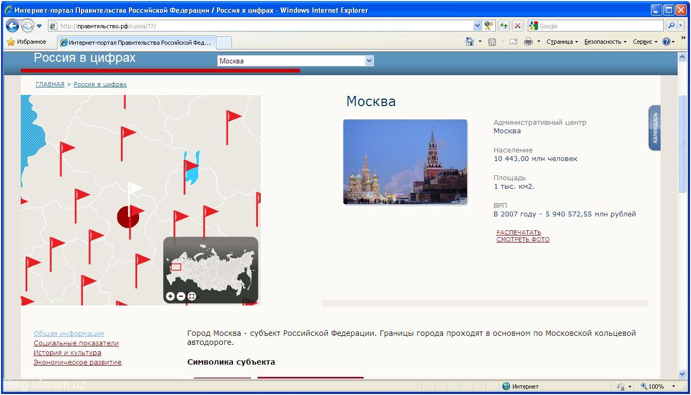The image size is (691, 395).
Task: Click the map fullscreen expand icon
Action: tap(191, 296)
